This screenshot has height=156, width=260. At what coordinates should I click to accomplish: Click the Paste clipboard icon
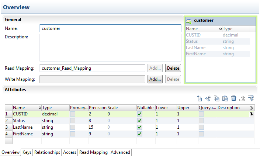[225, 98]
